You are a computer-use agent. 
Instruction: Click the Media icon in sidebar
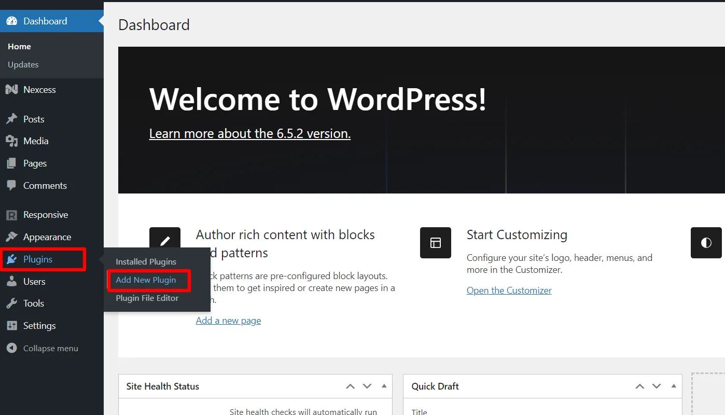(11, 141)
